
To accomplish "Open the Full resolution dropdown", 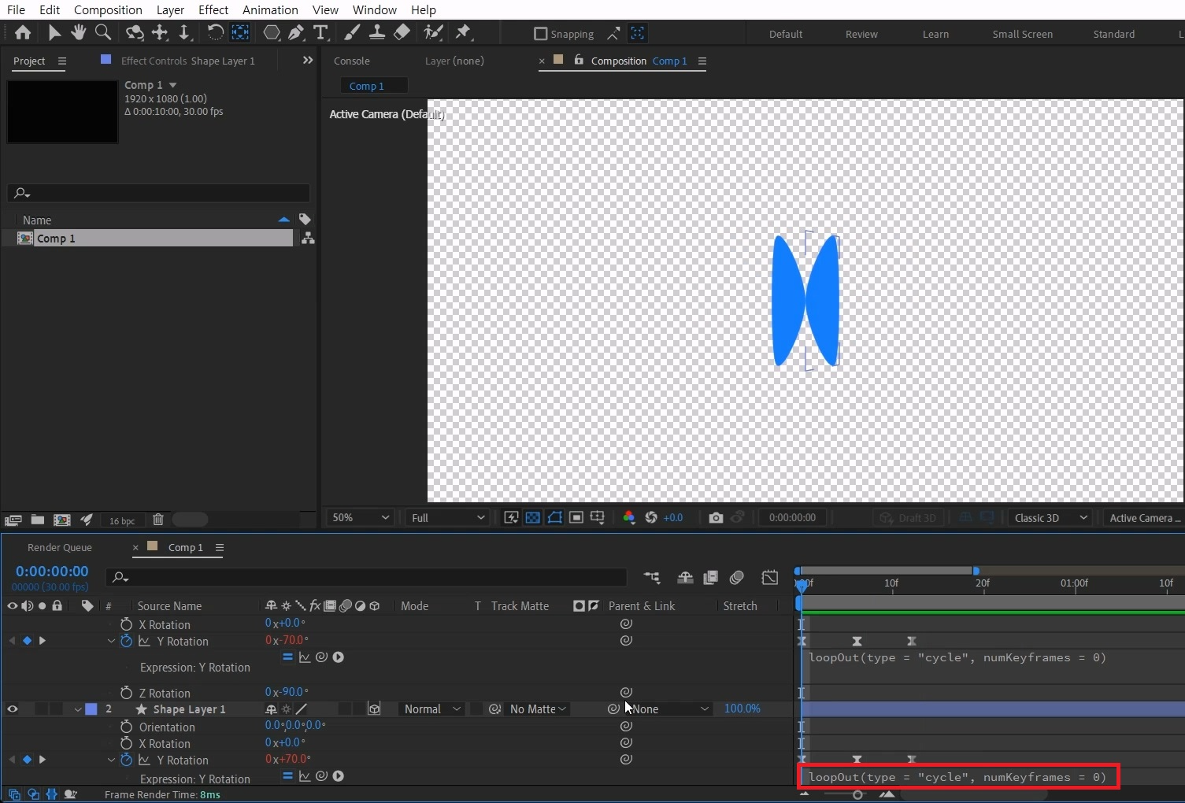I will click(448, 517).
